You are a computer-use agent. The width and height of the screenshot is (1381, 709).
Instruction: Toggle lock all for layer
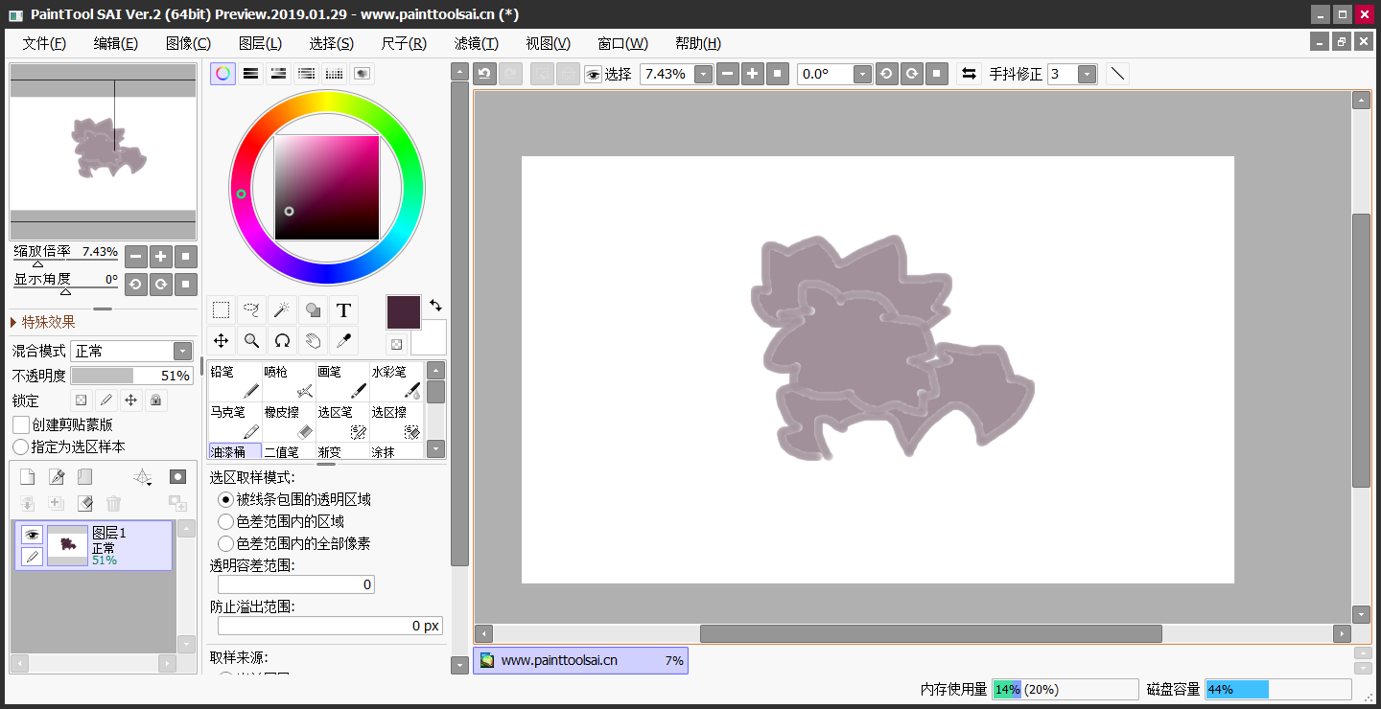pyautogui.click(x=156, y=400)
